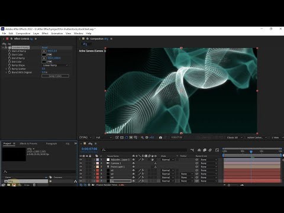Open the Effect menu
284x213 pixels.
(x=45, y=34)
